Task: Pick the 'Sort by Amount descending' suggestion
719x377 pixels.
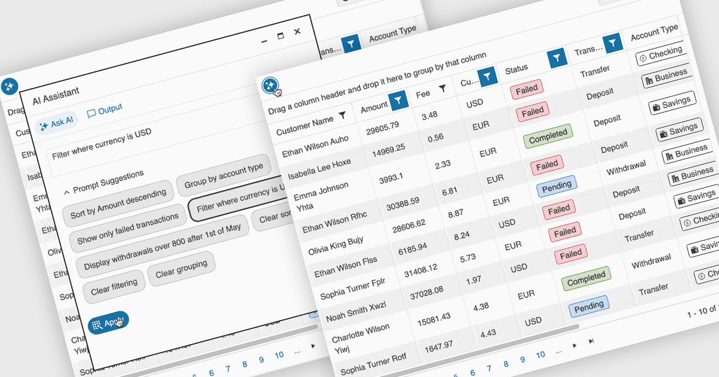Action: click(x=118, y=203)
